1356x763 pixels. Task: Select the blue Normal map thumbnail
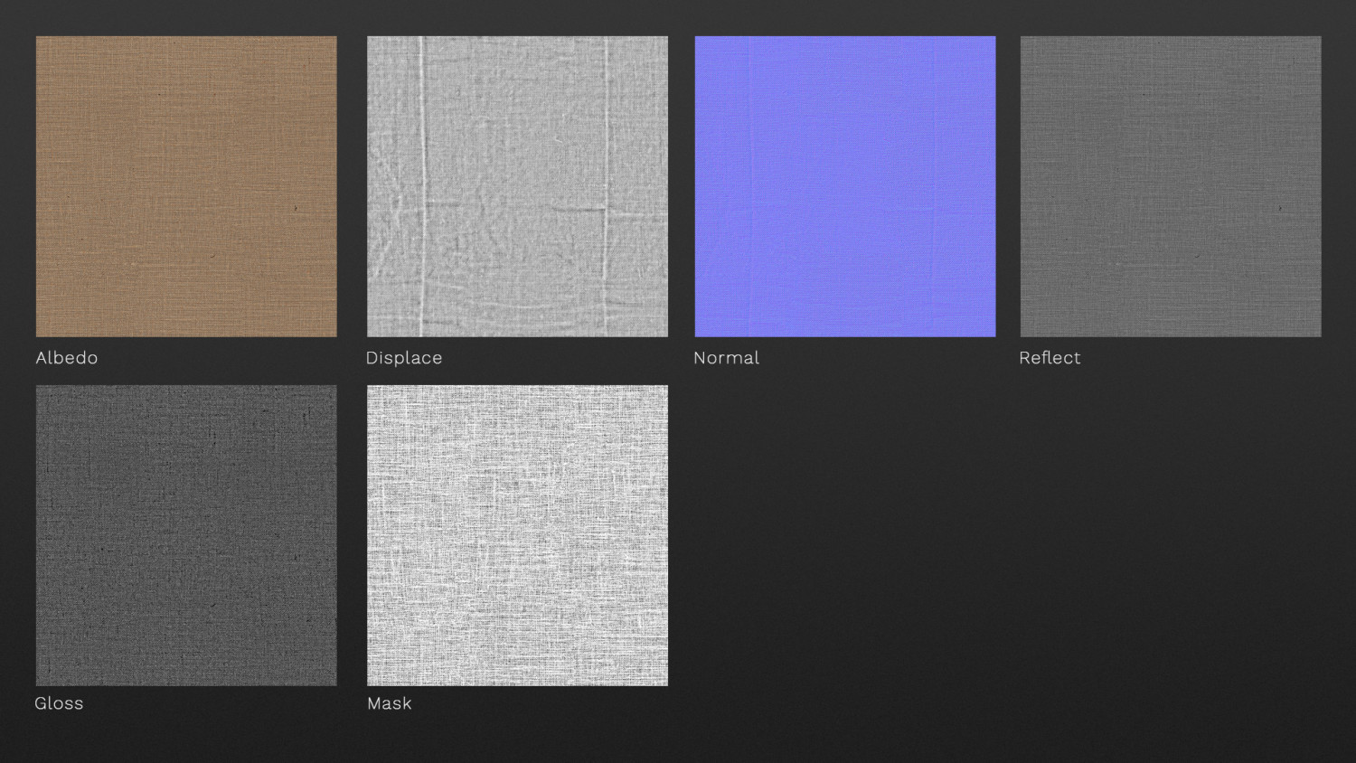click(844, 186)
